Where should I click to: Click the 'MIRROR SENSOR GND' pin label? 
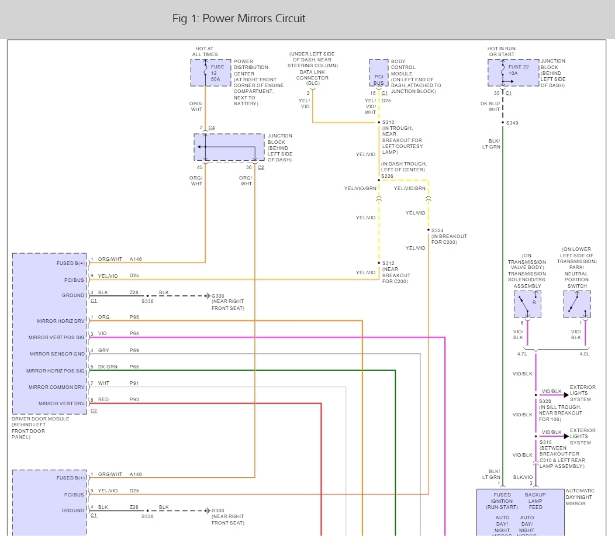57,354
